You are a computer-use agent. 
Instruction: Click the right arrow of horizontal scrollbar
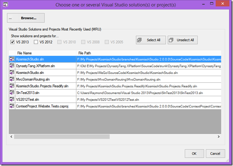click(x=219, y=137)
